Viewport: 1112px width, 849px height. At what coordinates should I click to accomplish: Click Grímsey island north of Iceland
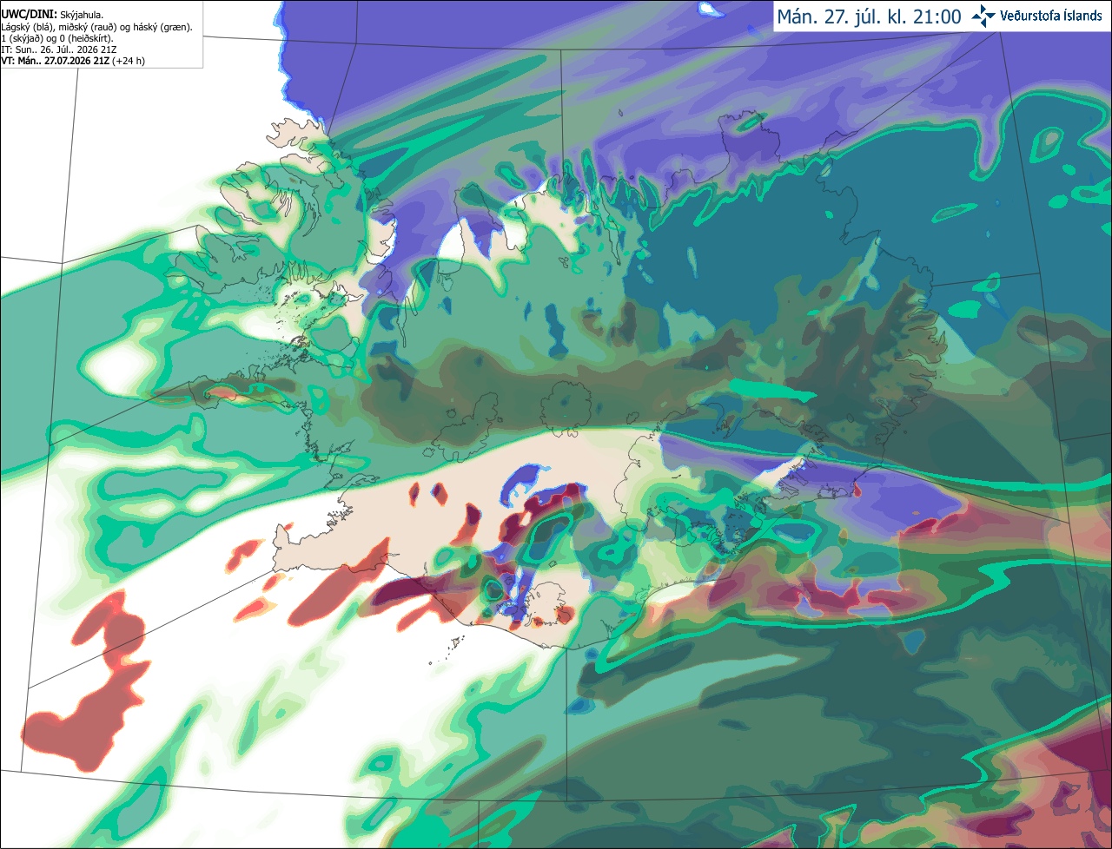622,112
